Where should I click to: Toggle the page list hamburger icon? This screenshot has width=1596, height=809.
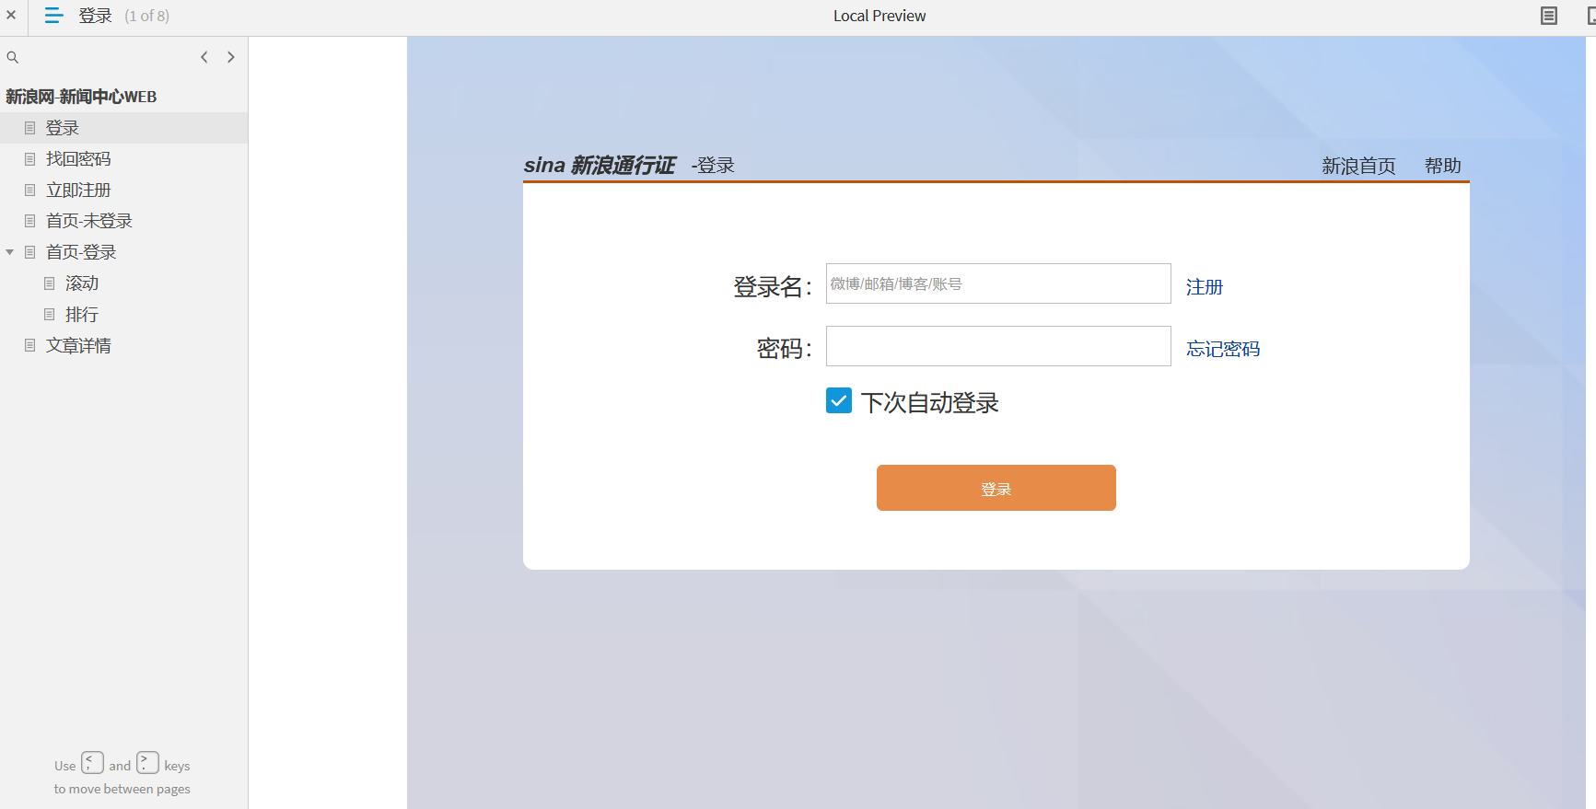point(53,16)
